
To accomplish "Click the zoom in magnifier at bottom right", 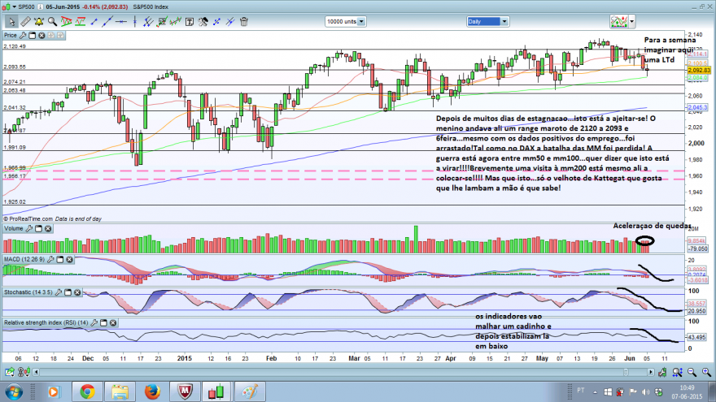I will pos(706,373).
